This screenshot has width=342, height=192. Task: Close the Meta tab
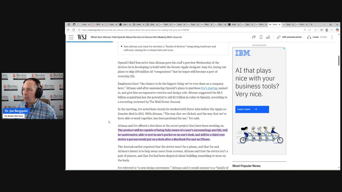click(x=211, y=25)
